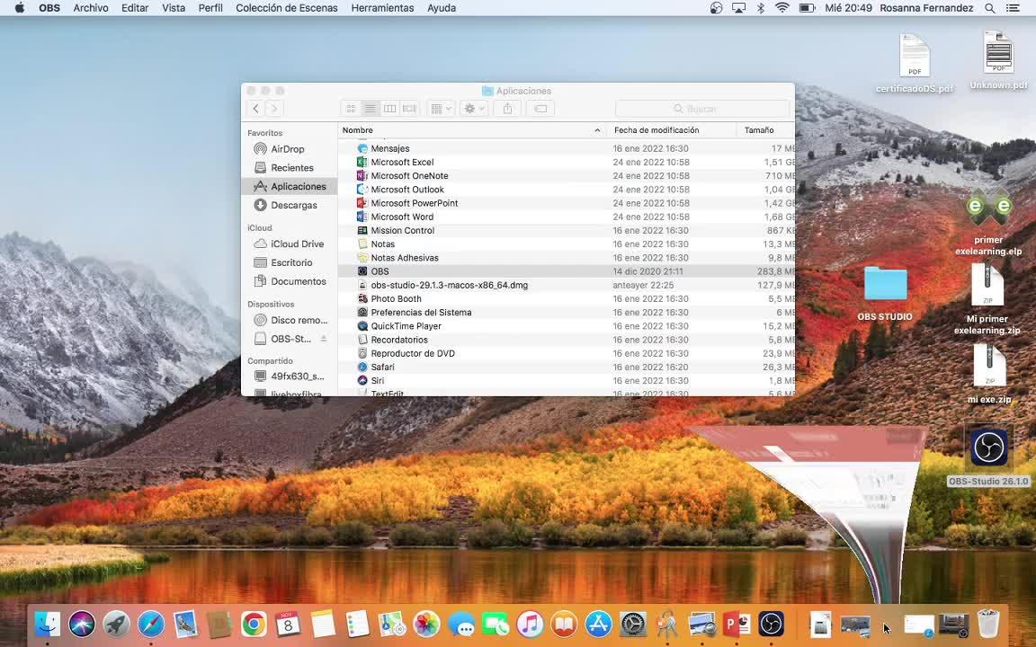Screen dimensions: 1036x647
Task: Select the OBS application row
Action: pos(567,271)
